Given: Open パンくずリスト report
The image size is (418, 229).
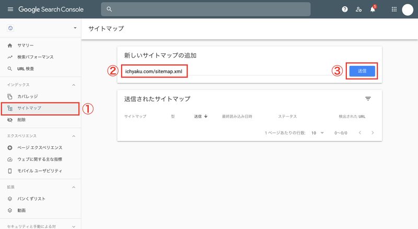Looking at the screenshot, I should [x=31, y=199].
